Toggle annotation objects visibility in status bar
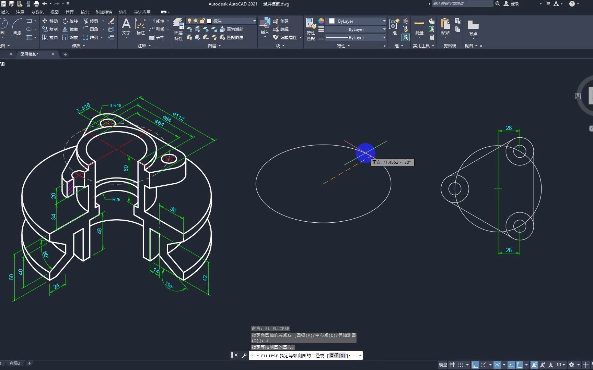Viewport: 593px width, 370px height. [x=534, y=365]
